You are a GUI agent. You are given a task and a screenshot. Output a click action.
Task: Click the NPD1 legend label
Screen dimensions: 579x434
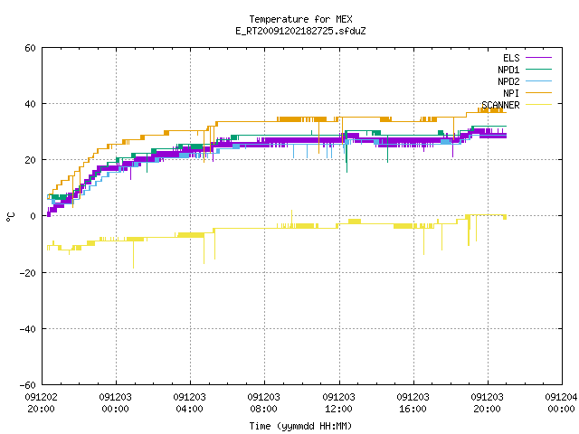pyautogui.click(x=508, y=70)
